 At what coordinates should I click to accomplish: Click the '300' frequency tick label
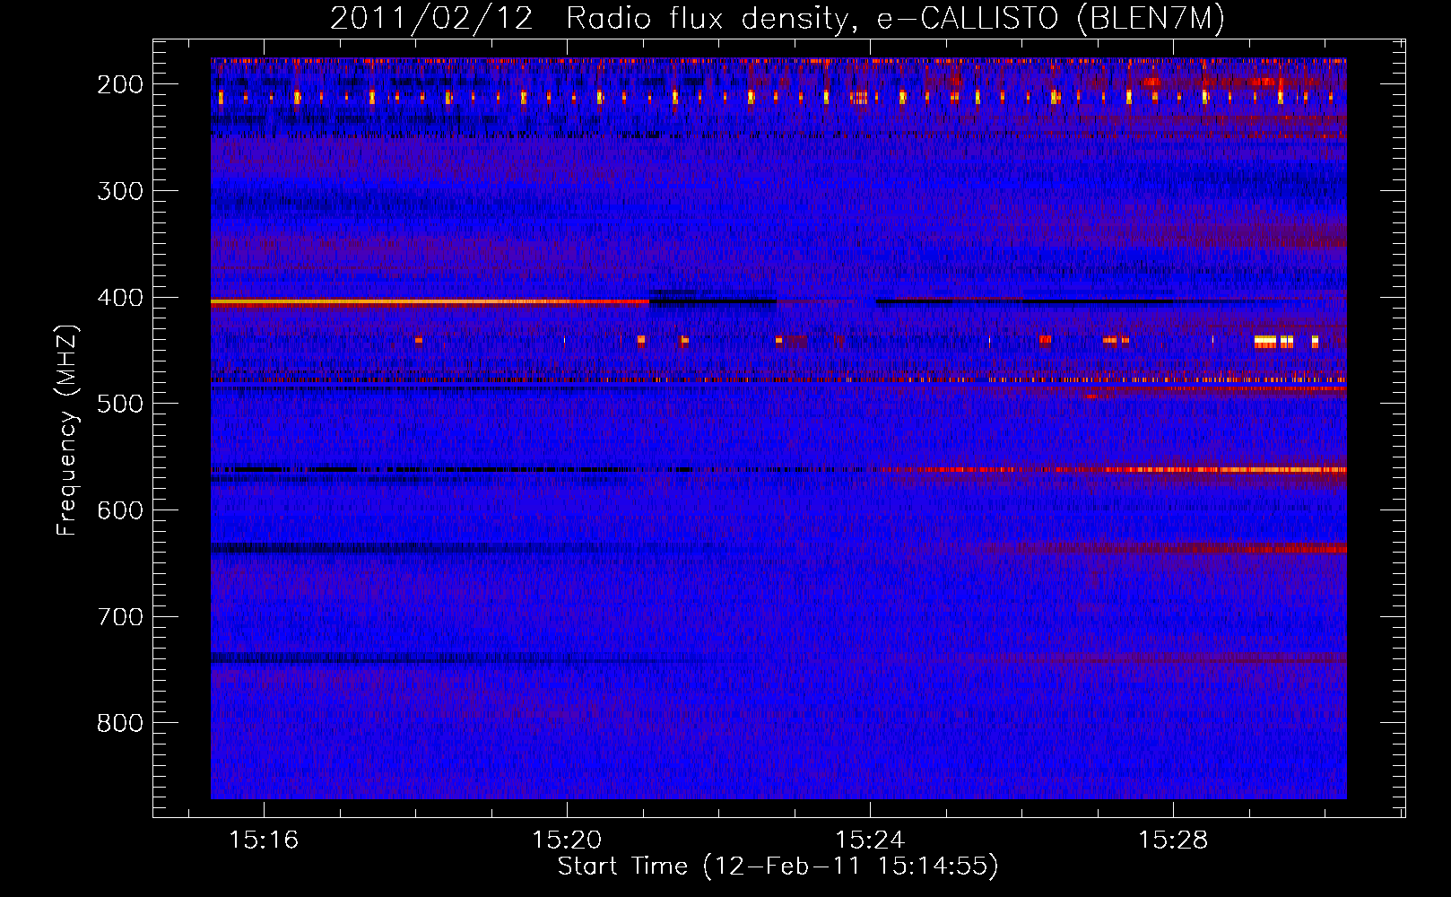pos(120,191)
